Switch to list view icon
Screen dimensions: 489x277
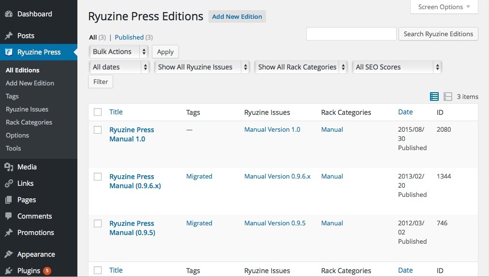point(434,97)
